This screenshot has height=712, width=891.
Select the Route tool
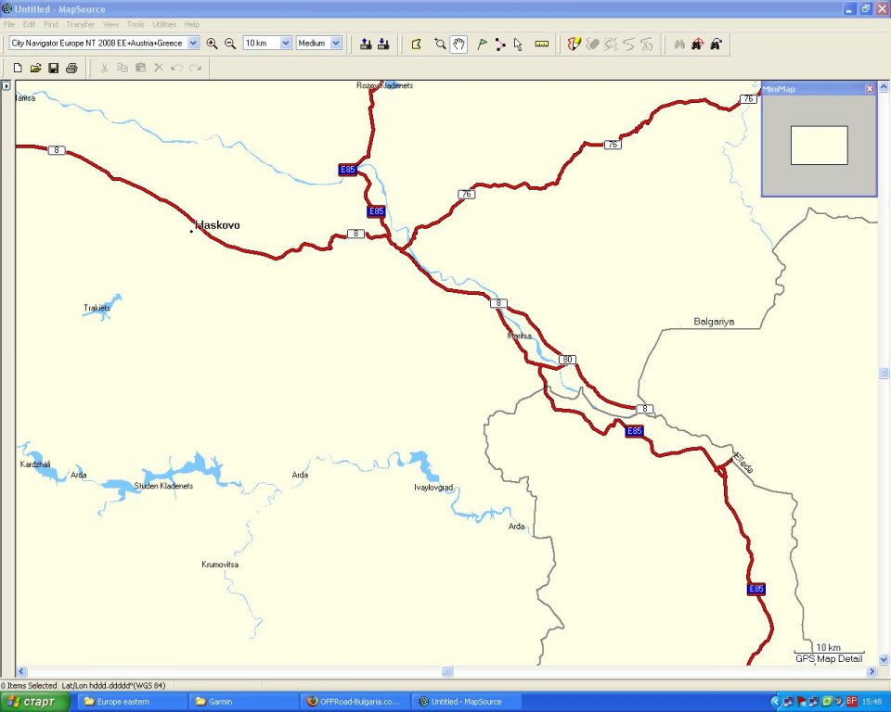click(x=500, y=44)
